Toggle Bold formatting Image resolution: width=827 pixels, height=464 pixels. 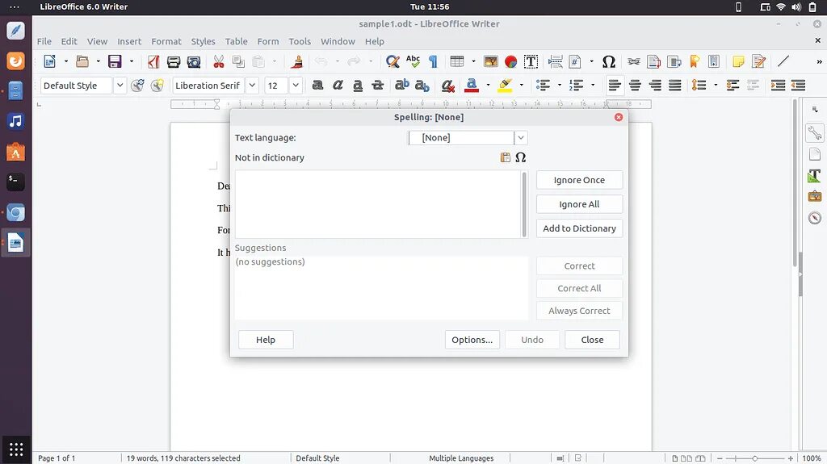(317, 86)
